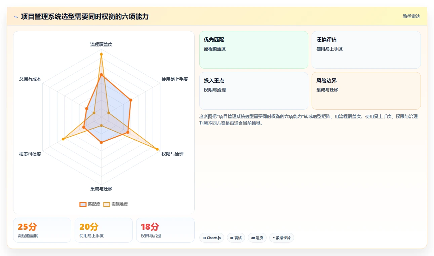
Task: Click the 18分 score card
Action: (x=165, y=230)
